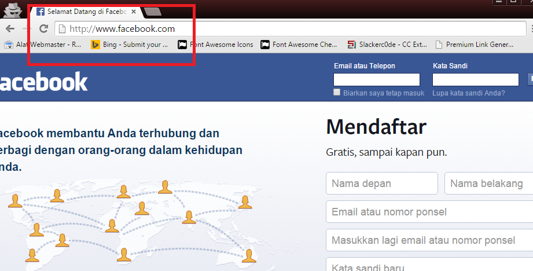533x271 pixels.
Task: Open the Premium Link Gener... bookmark
Action: (x=475, y=45)
